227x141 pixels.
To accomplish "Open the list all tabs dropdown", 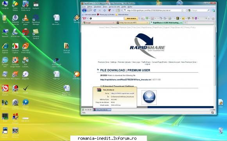I will (214, 23).
